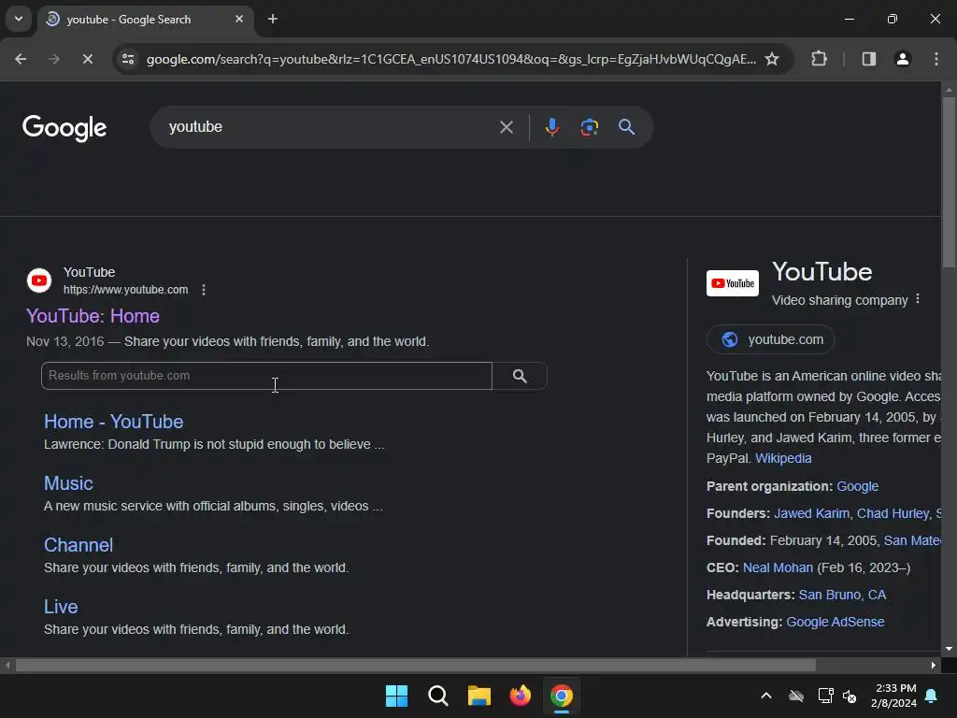Click the youtube.com sitelinks search button
The height and width of the screenshot is (718, 957).
click(x=520, y=376)
